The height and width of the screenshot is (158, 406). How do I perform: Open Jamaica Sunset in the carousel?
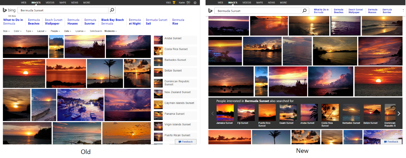[x=225, y=114]
